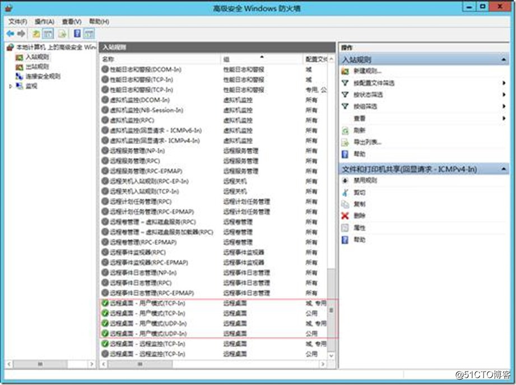Viewport: 516px width, 385px height.
Task: Open the 按配置文件筛选 submenu arrow
Action: click(504, 83)
